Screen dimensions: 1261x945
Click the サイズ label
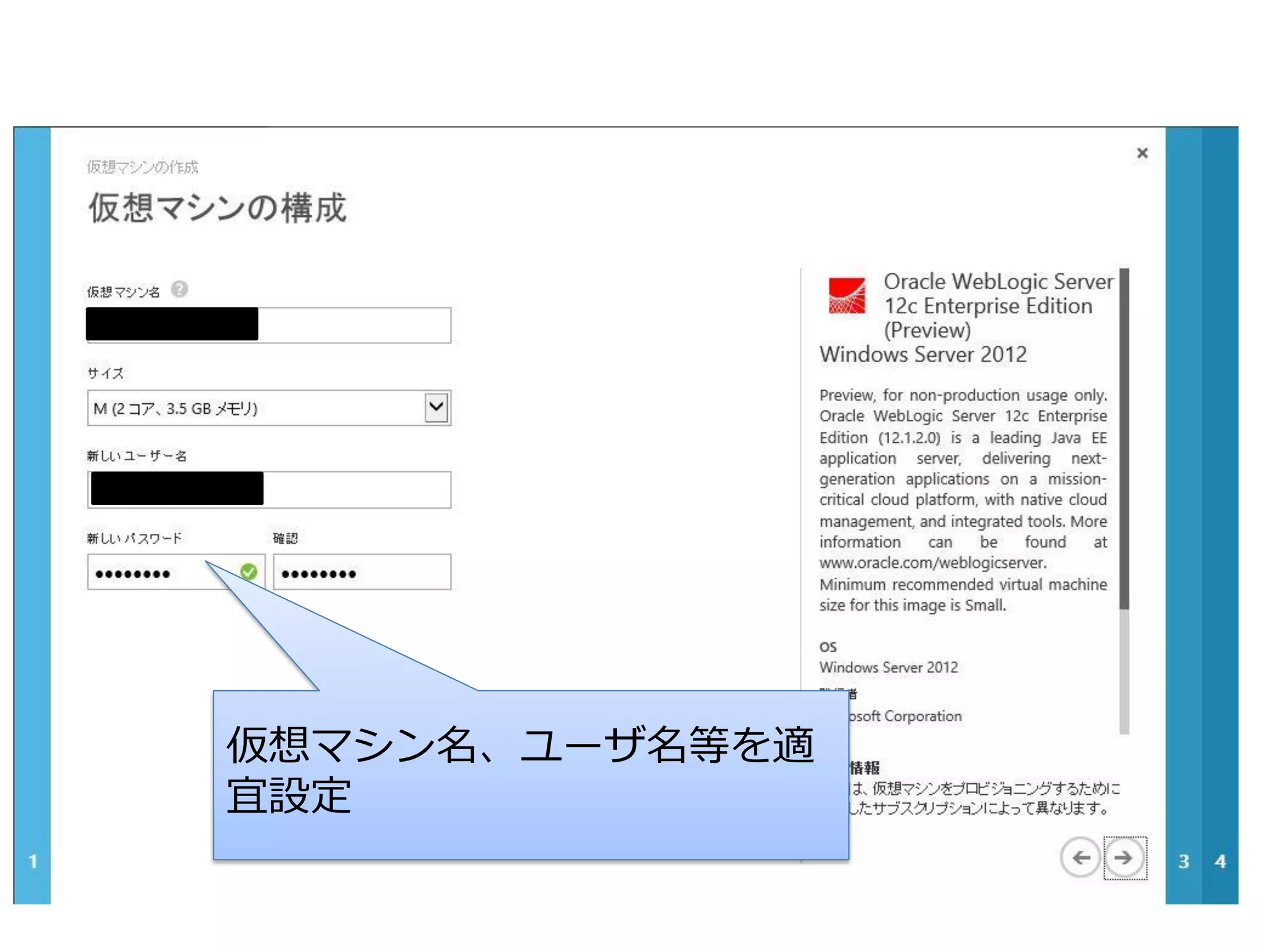tap(105, 373)
